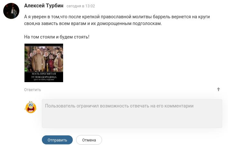This screenshot has width=228, height=145.
Task: Click the up arrow icon beside Ответить row
Action: pyautogui.click(x=218, y=89)
